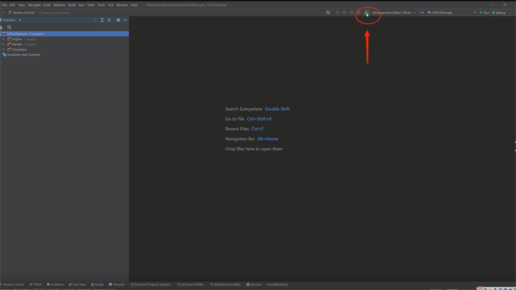
Task: Open Dynamic Program Analysis tab
Action: 150,284
